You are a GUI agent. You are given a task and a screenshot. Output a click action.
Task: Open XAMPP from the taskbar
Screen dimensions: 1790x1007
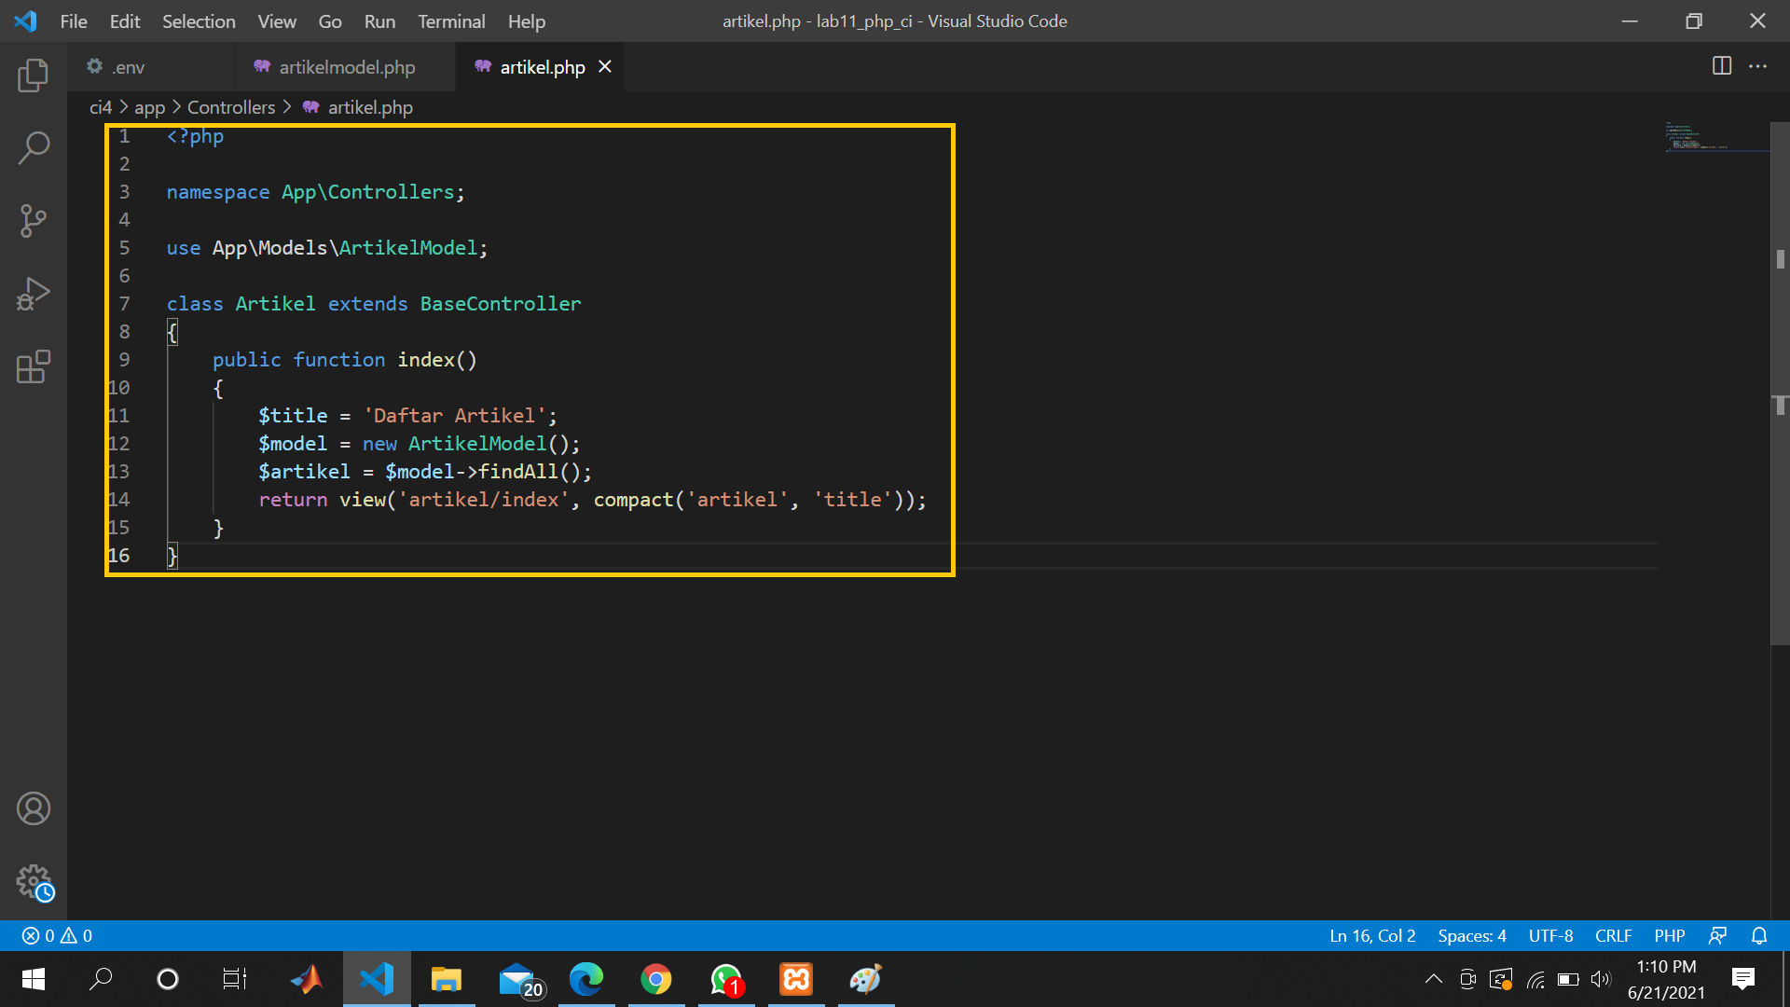click(796, 979)
